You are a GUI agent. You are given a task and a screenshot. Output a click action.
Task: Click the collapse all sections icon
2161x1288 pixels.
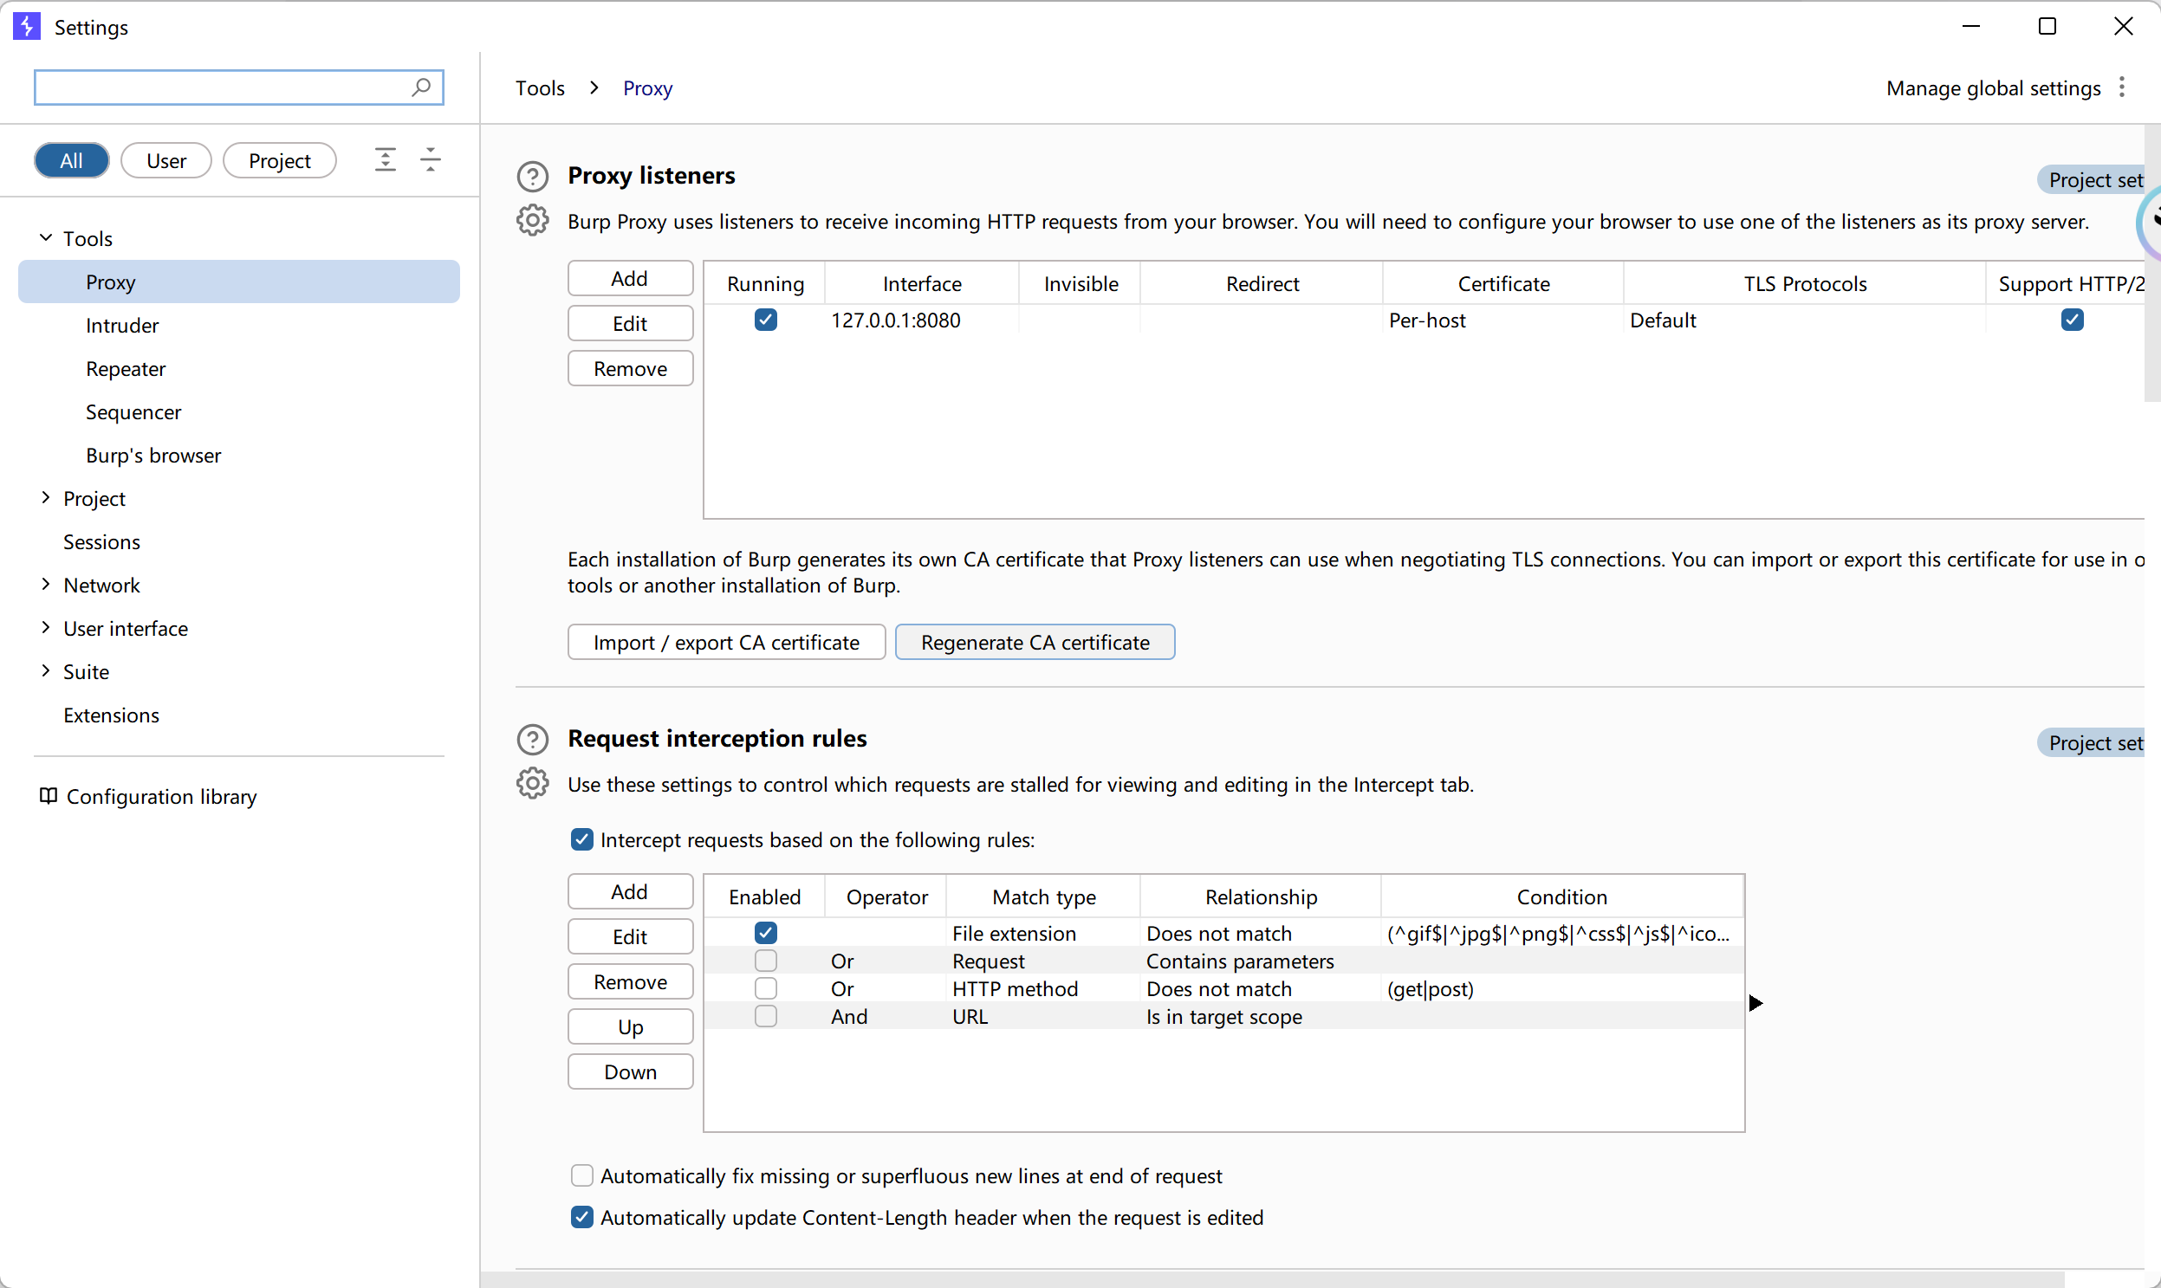click(431, 159)
